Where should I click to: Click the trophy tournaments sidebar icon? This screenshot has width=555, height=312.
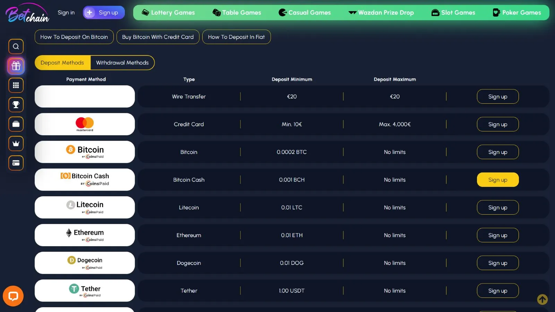coord(16,105)
